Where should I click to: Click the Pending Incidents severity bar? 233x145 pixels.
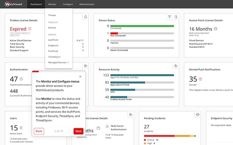pyautogui.click(x=170, y=136)
